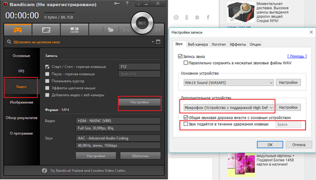This screenshot has height=180, width=316.
Task: Open the output folder icon
Action: 111,30
